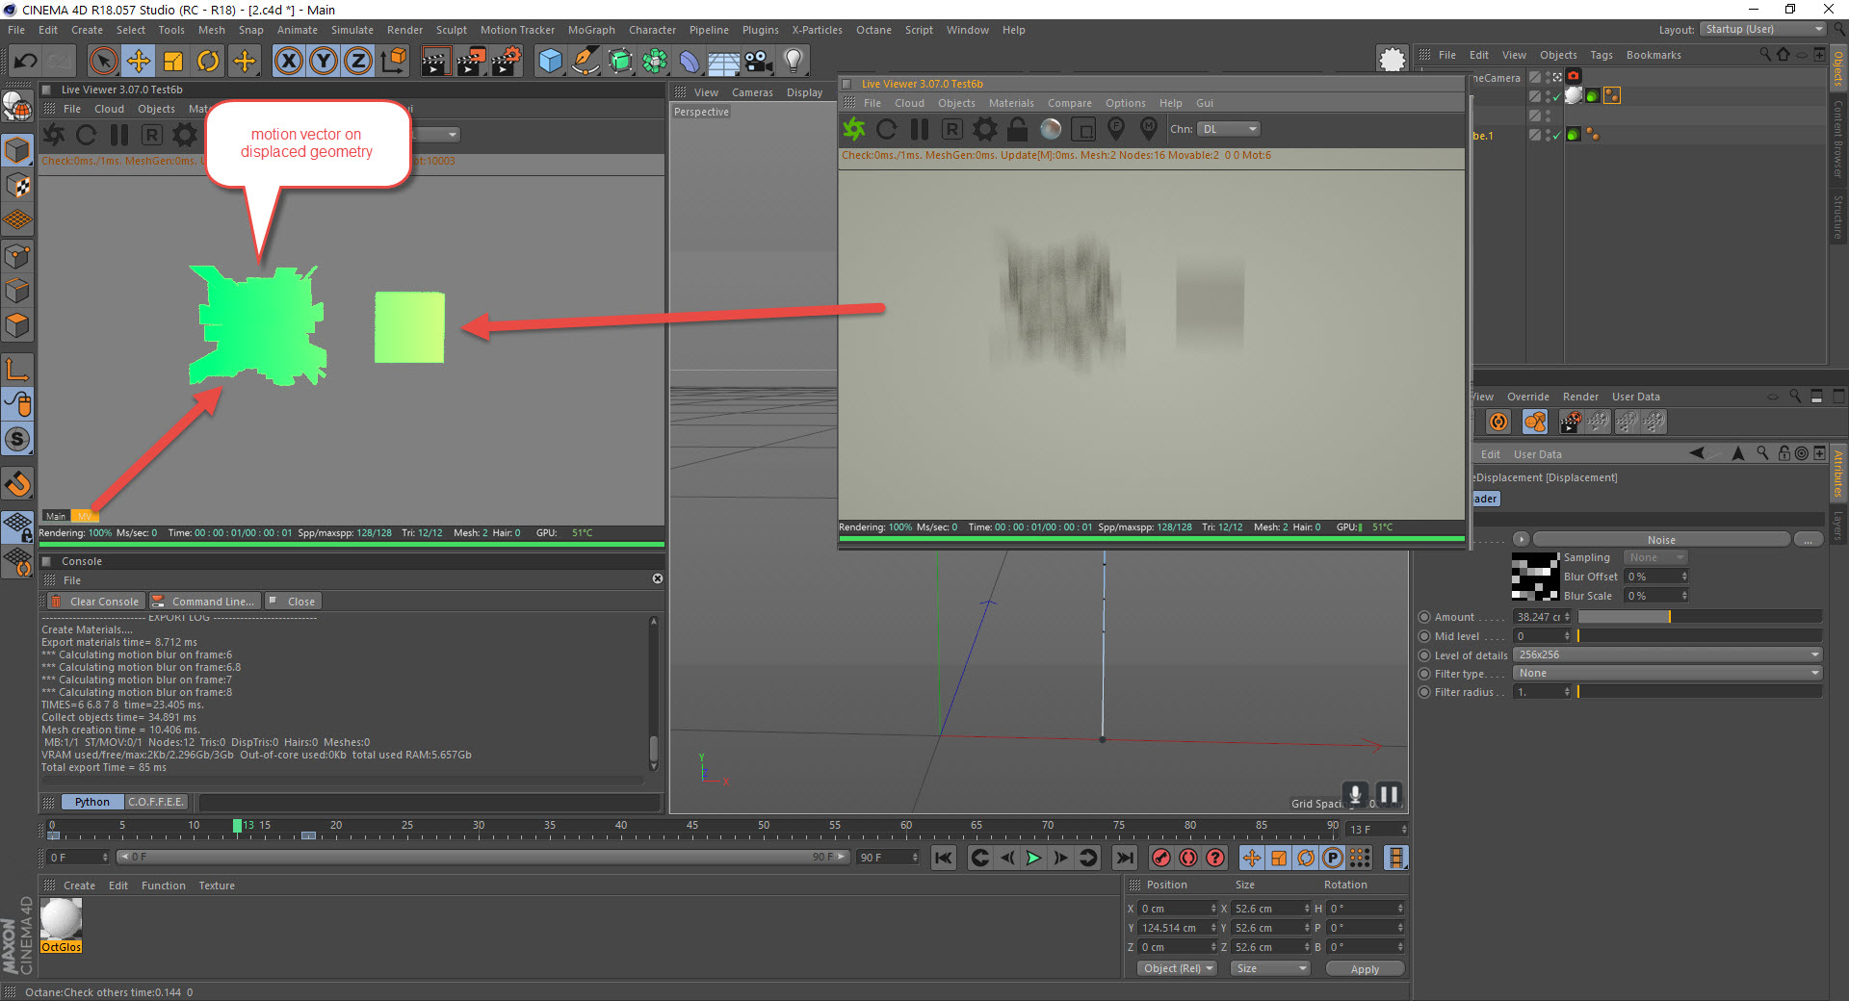Add a Camera object

click(759, 62)
